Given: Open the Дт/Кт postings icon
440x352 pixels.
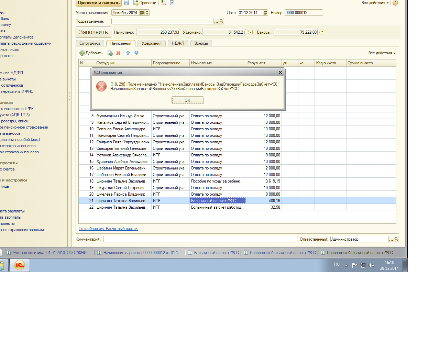Looking at the screenshot, I should pos(163,3).
